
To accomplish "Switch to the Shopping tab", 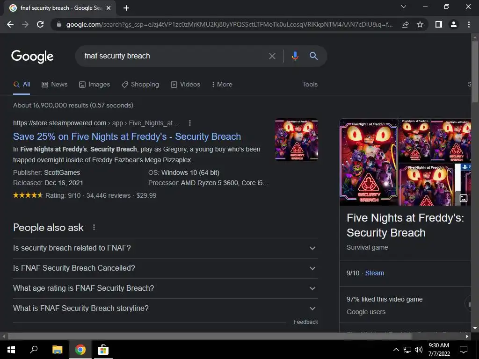I will pos(140,85).
